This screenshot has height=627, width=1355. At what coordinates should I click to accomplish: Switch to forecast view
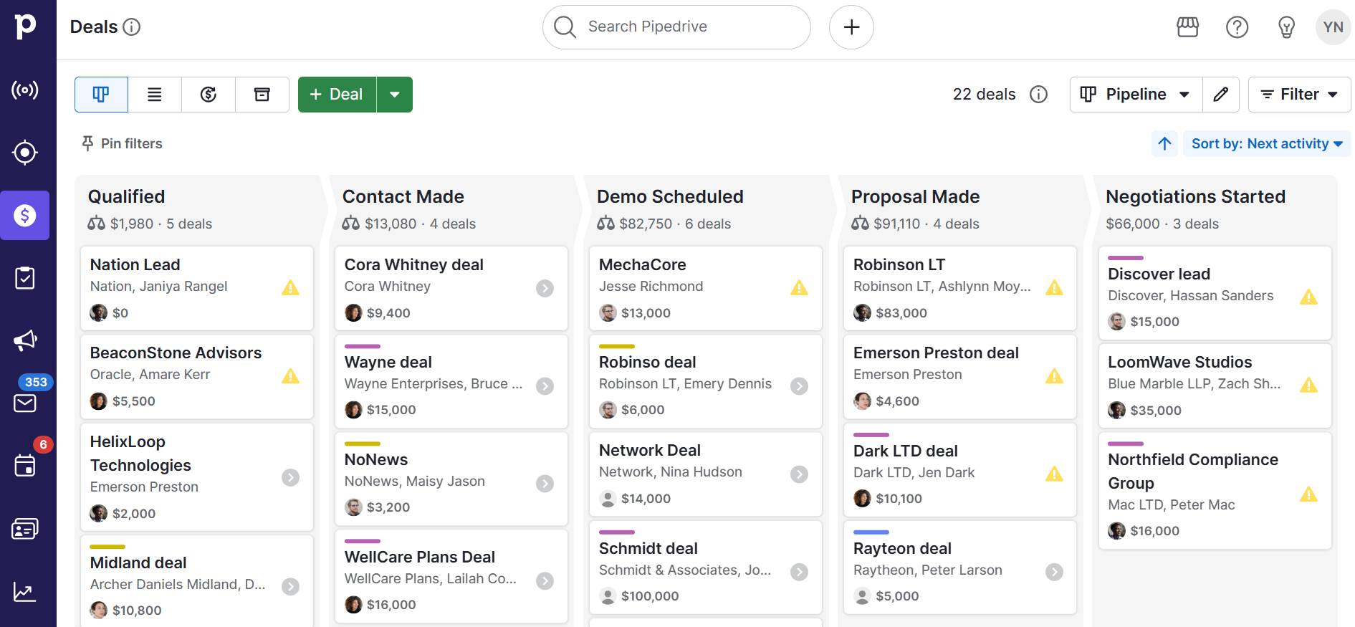209,95
